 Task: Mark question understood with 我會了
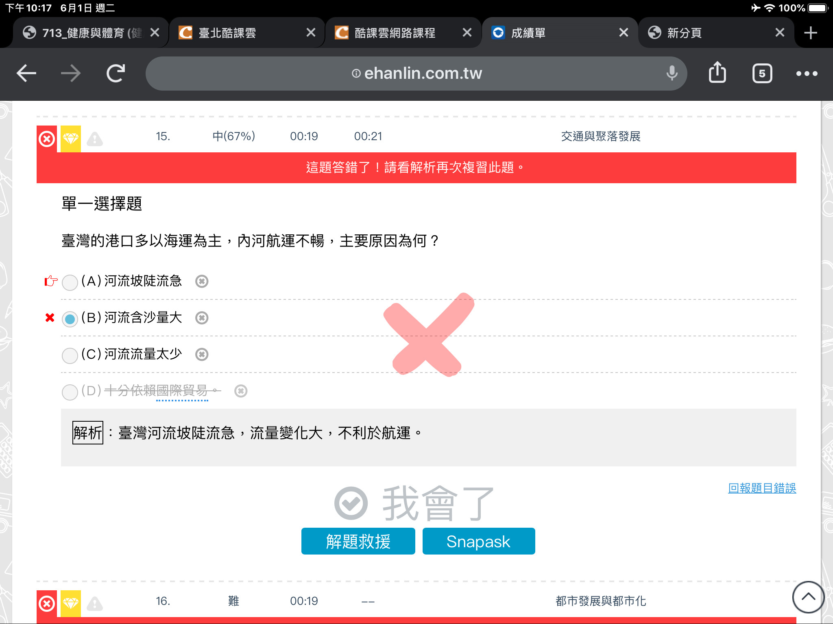[414, 504]
